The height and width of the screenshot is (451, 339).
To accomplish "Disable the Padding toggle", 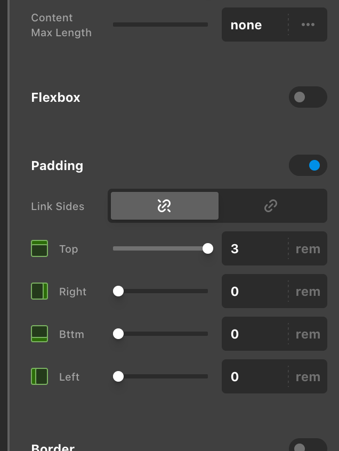I will tap(308, 165).
